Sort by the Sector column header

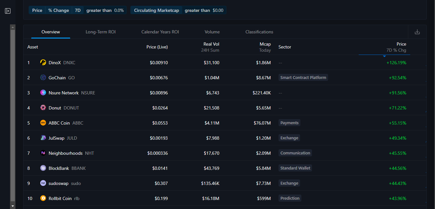pyautogui.click(x=285, y=47)
